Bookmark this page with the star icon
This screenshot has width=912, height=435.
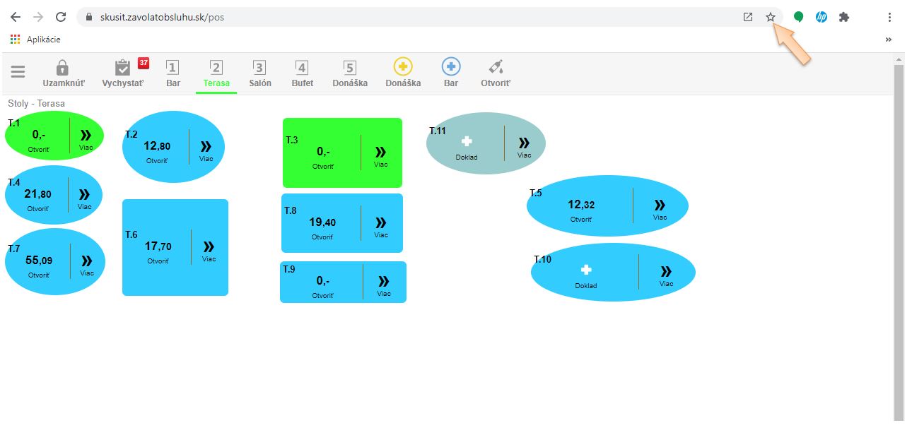[x=771, y=17]
